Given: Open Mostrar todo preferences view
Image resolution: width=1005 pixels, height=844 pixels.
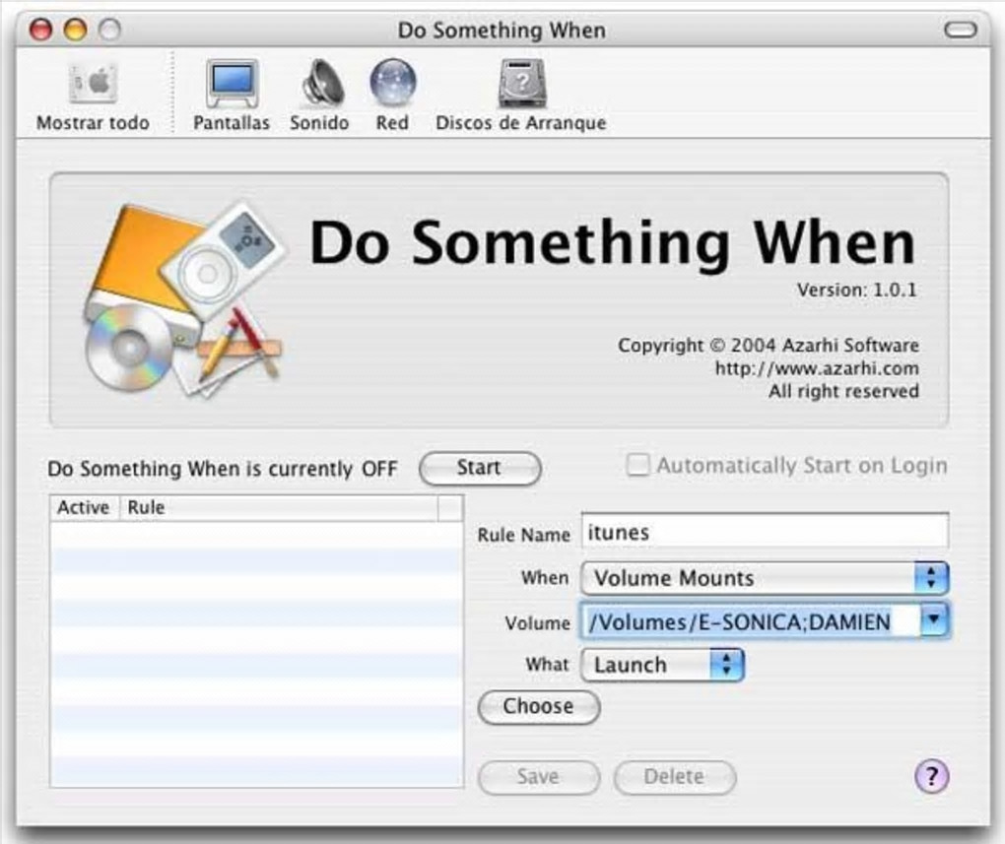Looking at the screenshot, I should click(x=93, y=97).
